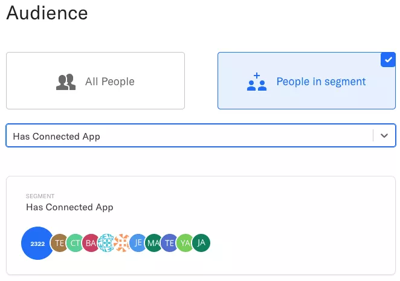Open the purple TE avatar
Screen dimensions: 400x281
(x=169, y=243)
